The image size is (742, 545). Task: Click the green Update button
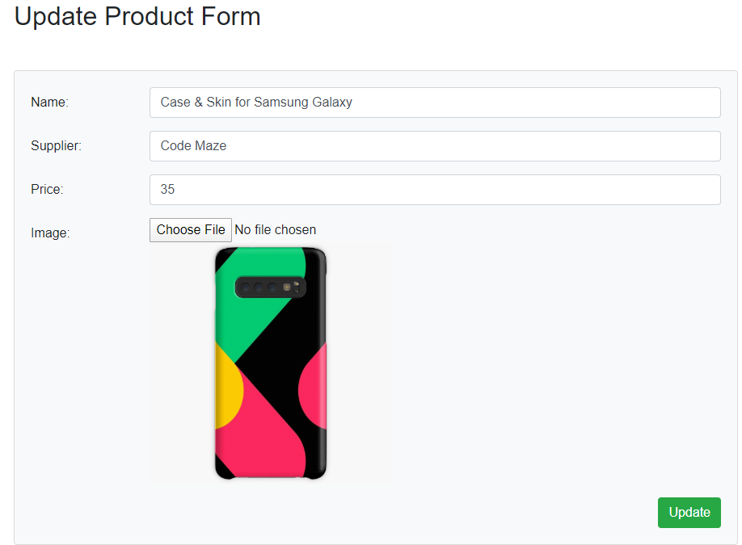pos(689,513)
